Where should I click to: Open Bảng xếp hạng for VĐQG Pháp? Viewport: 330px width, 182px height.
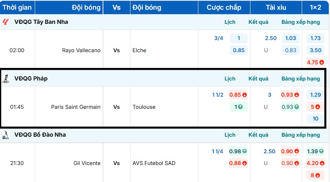coord(301,78)
